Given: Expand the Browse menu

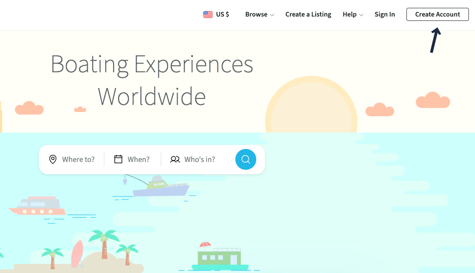Looking at the screenshot, I should click(x=260, y=14).
